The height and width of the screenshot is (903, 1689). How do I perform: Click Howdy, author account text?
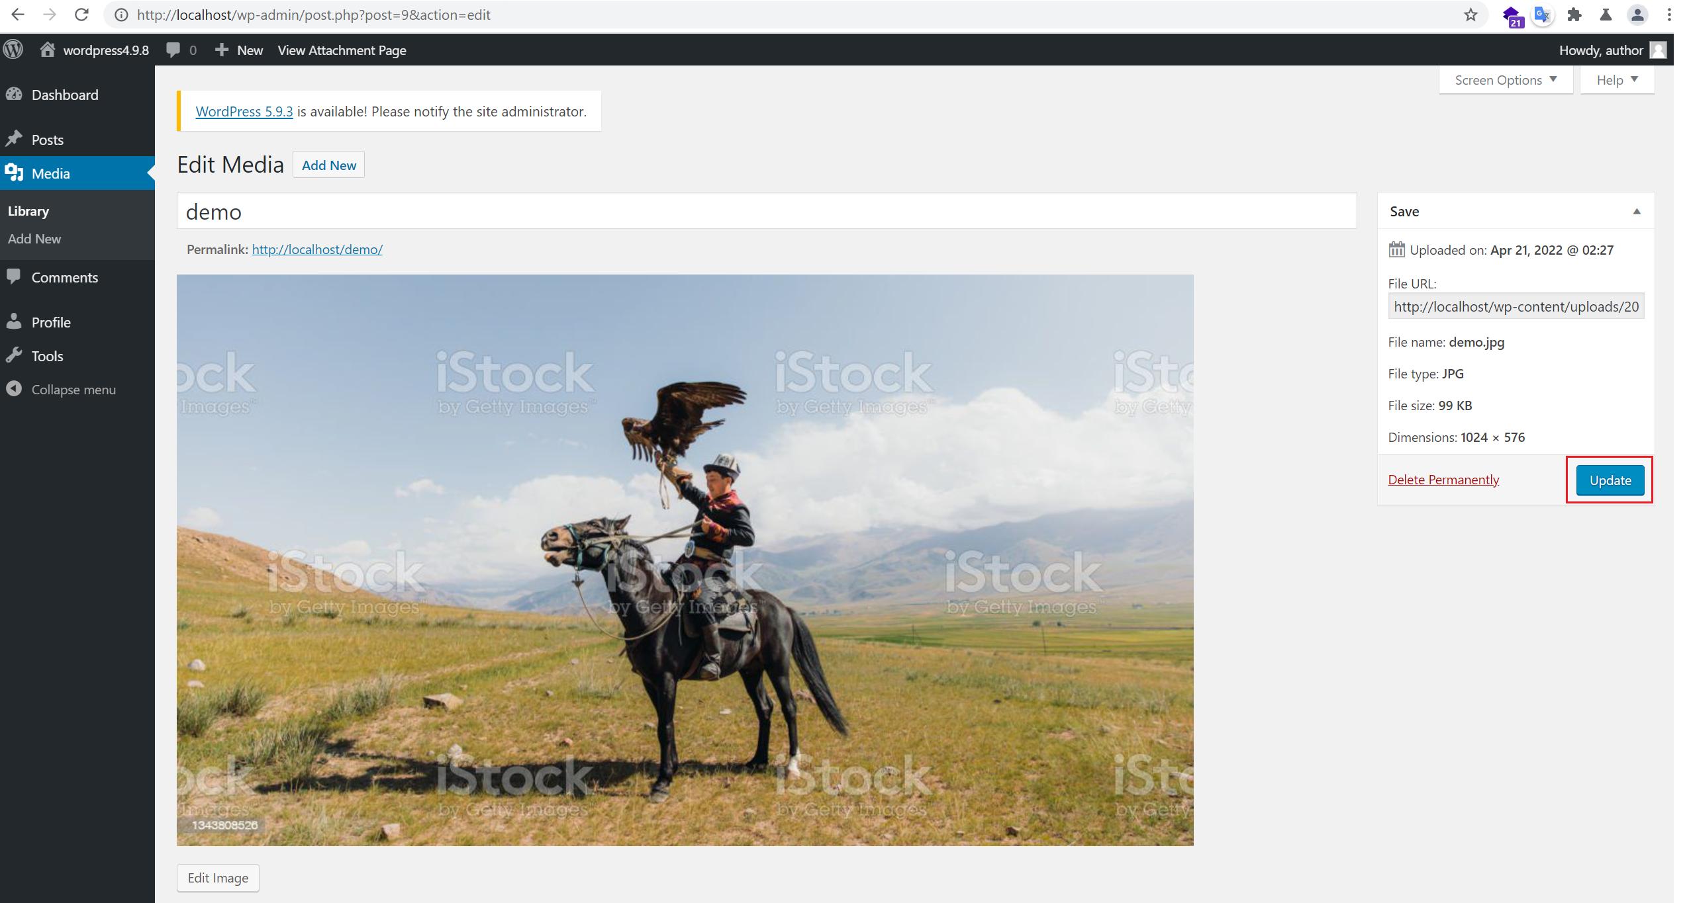click(x=1601, y=50)
